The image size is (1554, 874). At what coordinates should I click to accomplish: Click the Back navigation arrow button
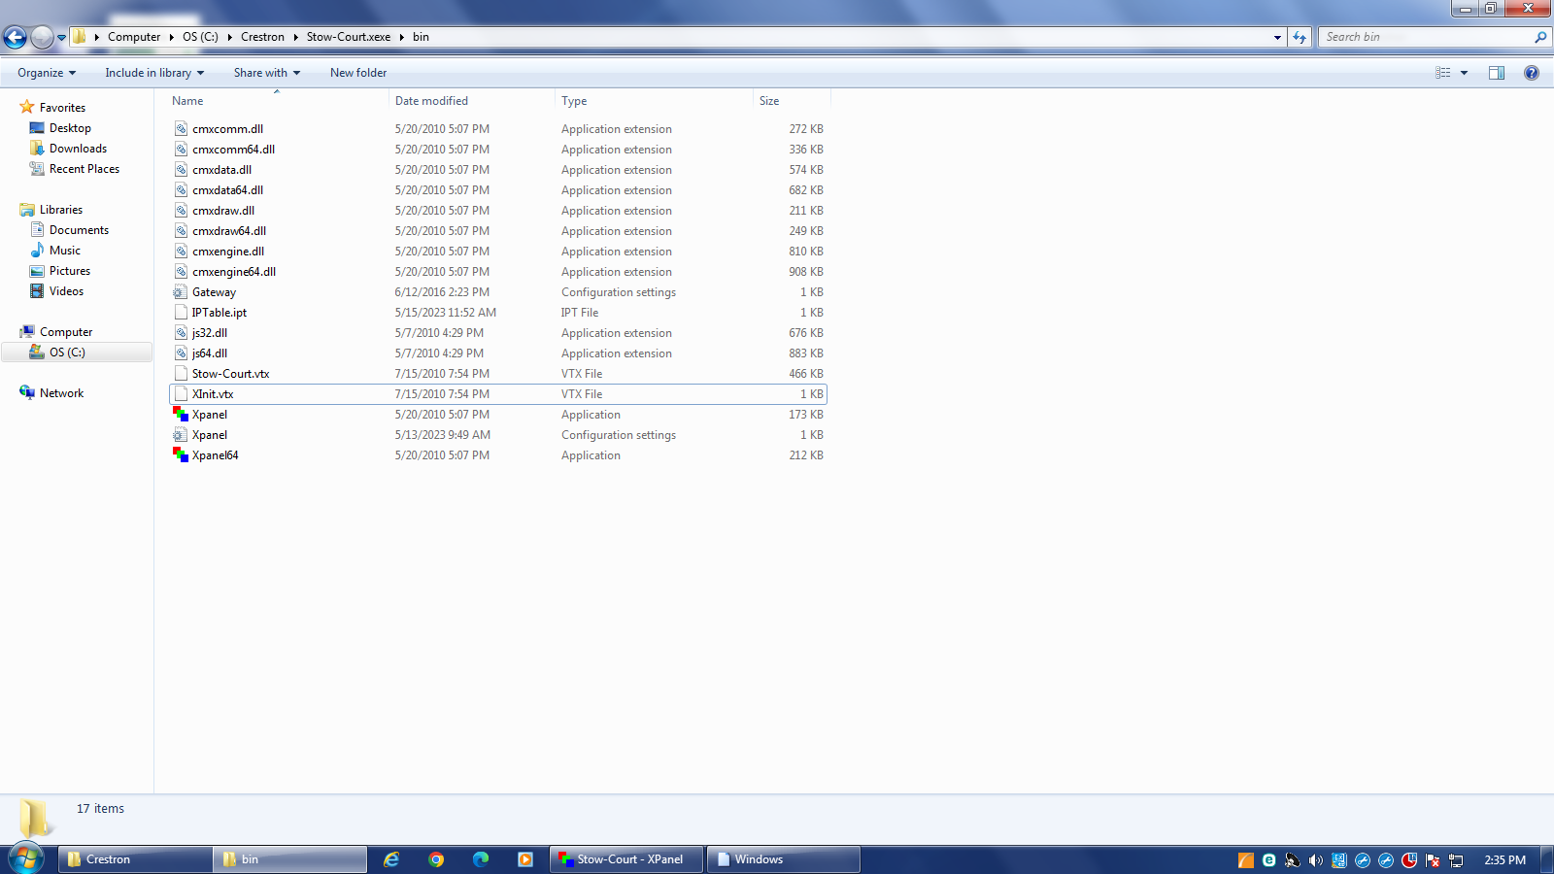pos(16,38)
